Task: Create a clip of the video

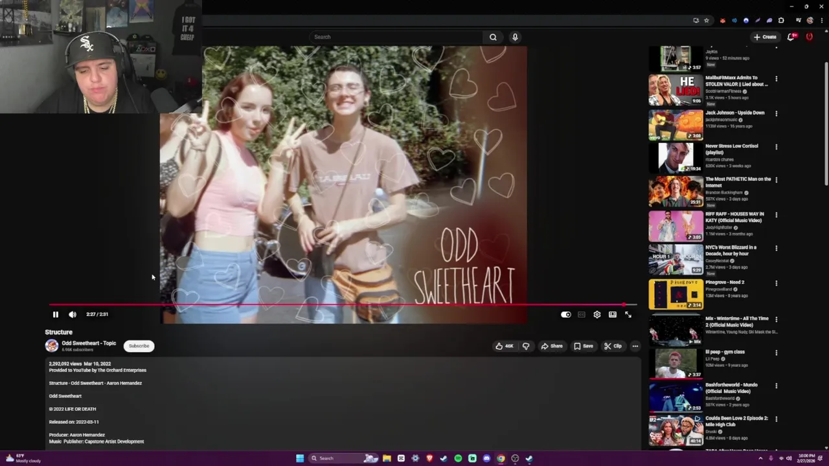Action: coord(613,346)
